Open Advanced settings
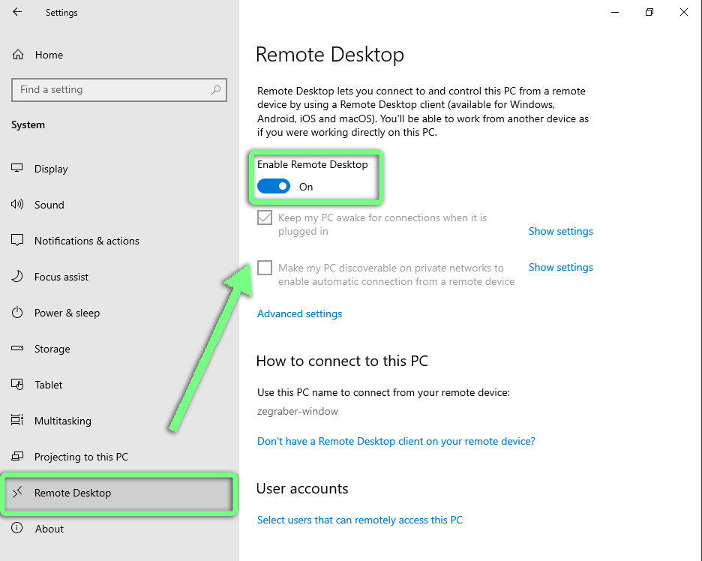 [x=299, y=313]
